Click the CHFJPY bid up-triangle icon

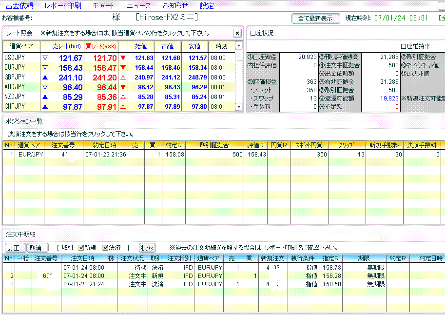(x=45, y=107)
